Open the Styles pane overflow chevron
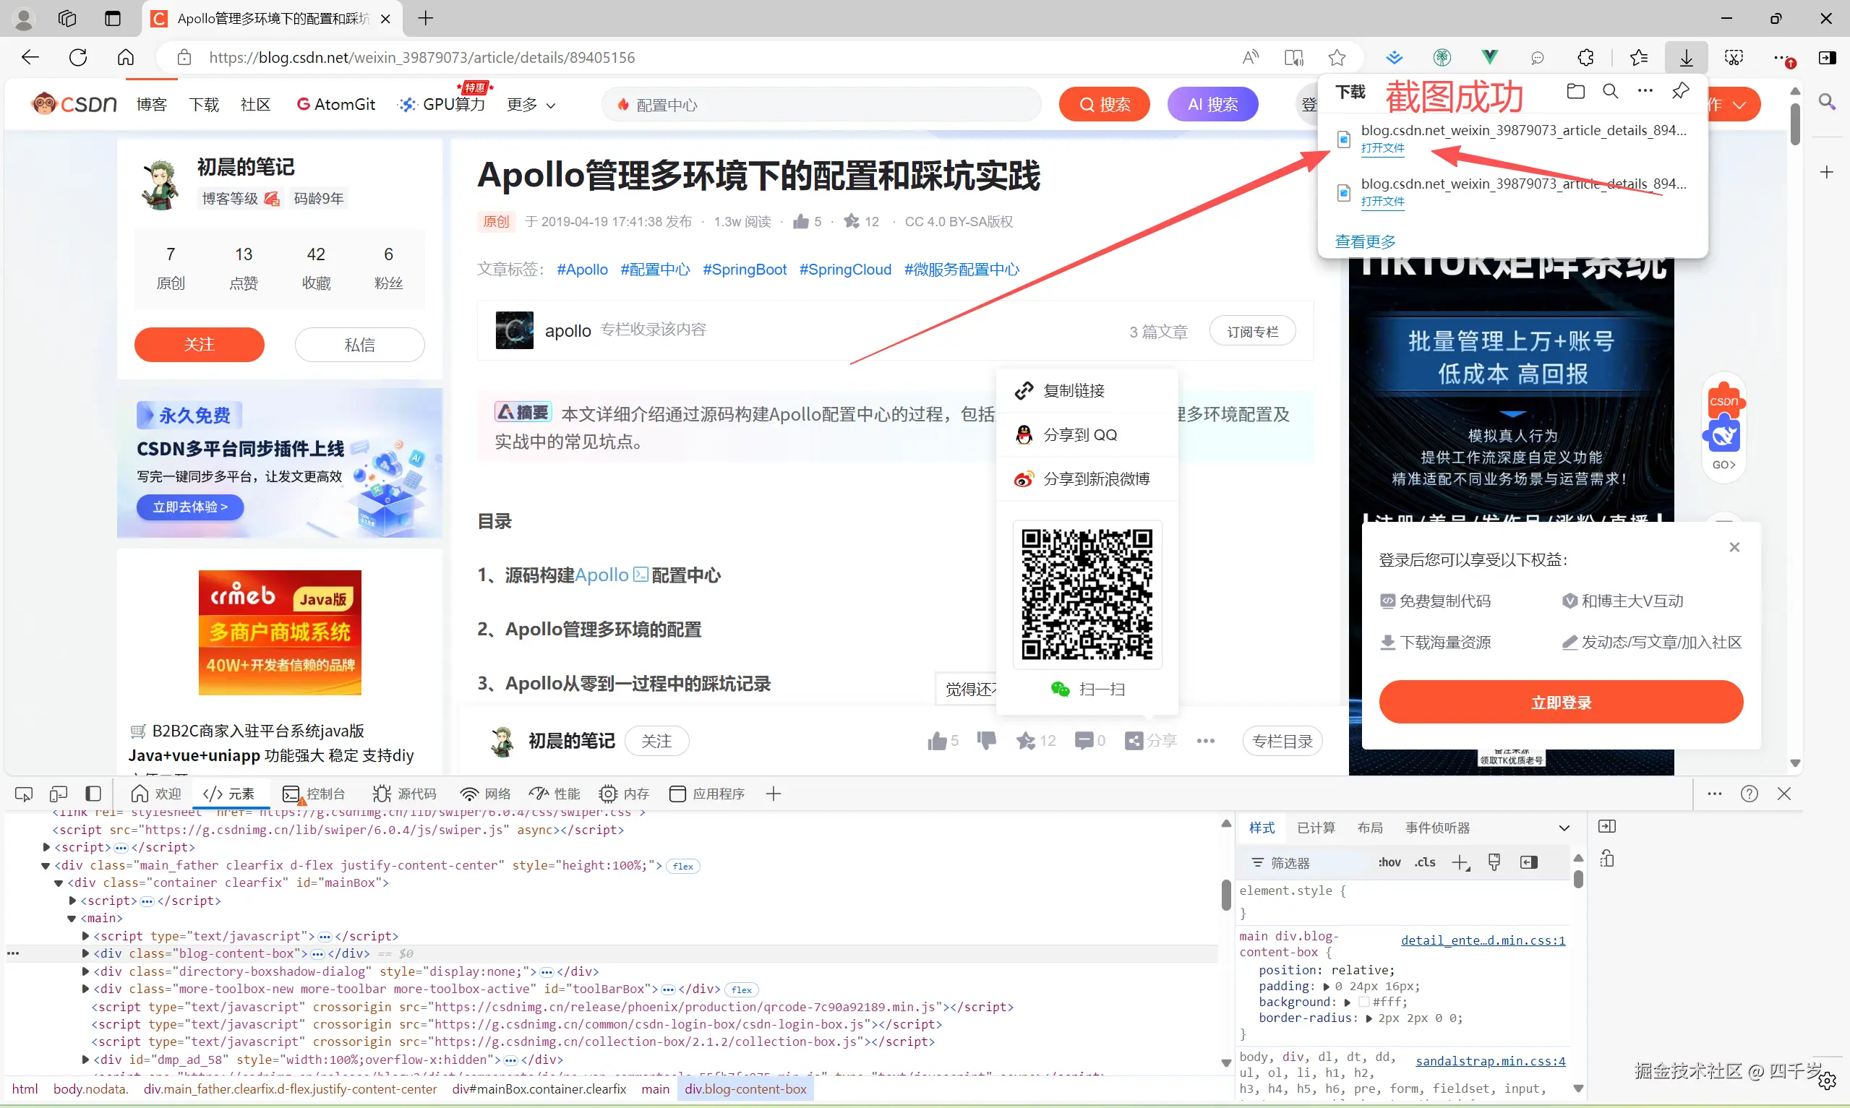The image size is (1850, 1108). [x=1564, y=828]
